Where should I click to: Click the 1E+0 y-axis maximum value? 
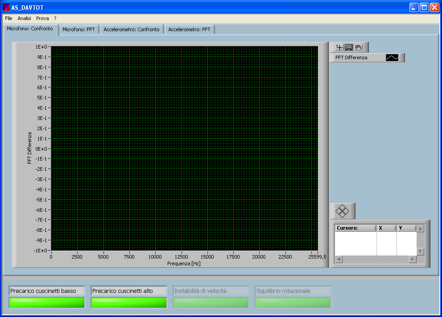[x=41, y=47]
